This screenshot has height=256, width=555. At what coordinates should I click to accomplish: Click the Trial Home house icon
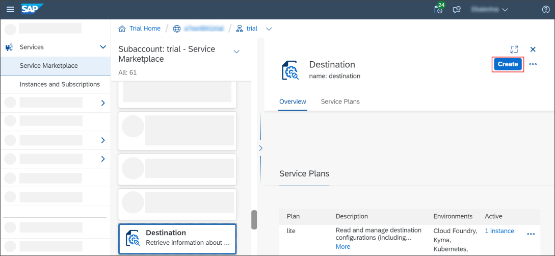(x=122, y=29)
